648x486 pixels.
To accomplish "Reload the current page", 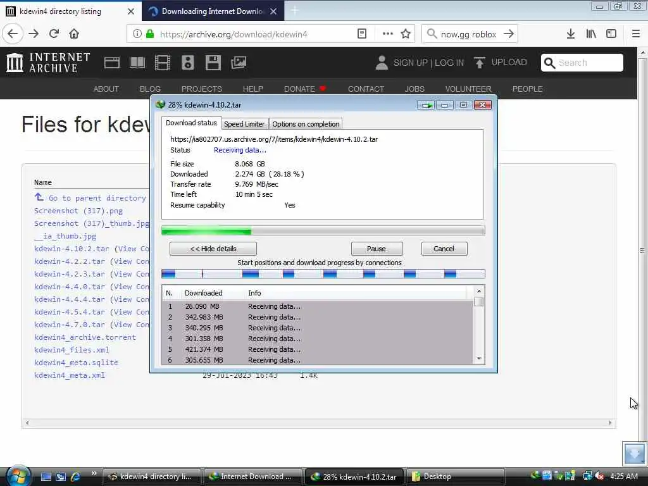I will point(54,34).
